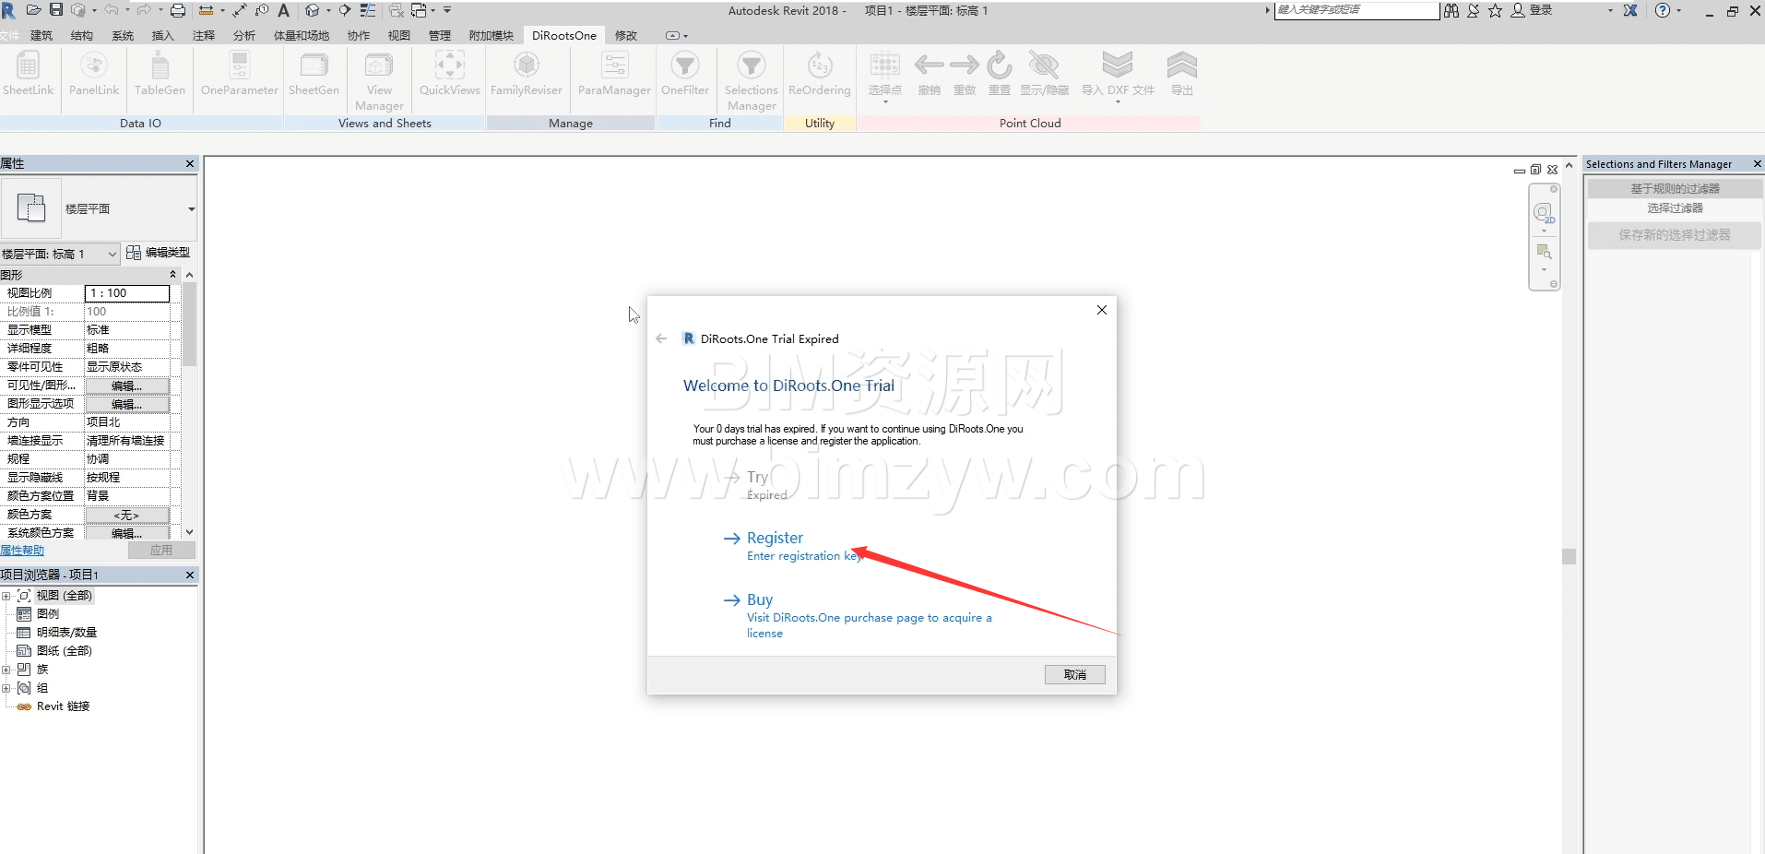
Task: Click the 颜色方案 <无> button
Action: pyautogui.click(x=127, y=515)
